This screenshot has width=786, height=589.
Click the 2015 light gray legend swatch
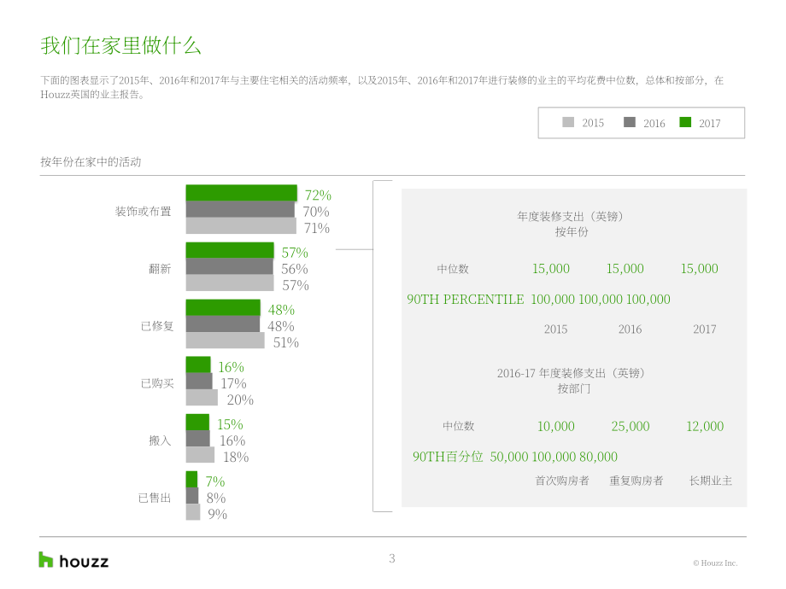pos(568,122)
